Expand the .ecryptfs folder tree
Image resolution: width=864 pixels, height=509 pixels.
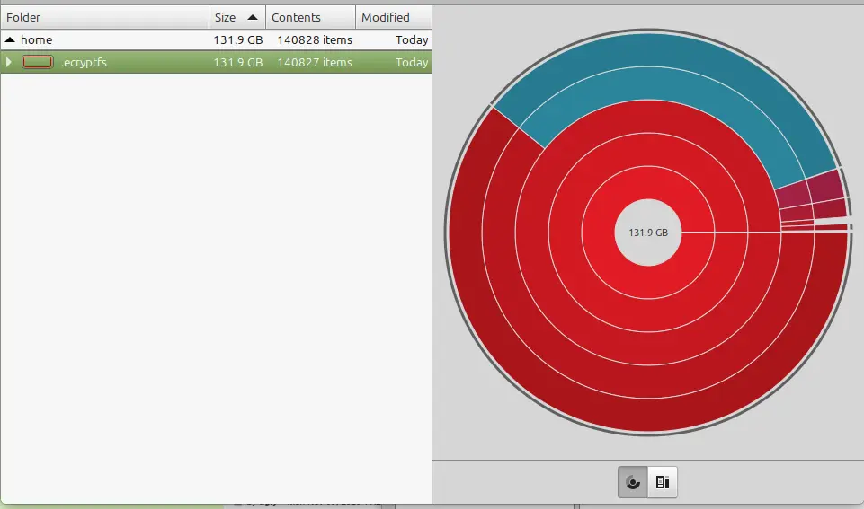point(9,63)
